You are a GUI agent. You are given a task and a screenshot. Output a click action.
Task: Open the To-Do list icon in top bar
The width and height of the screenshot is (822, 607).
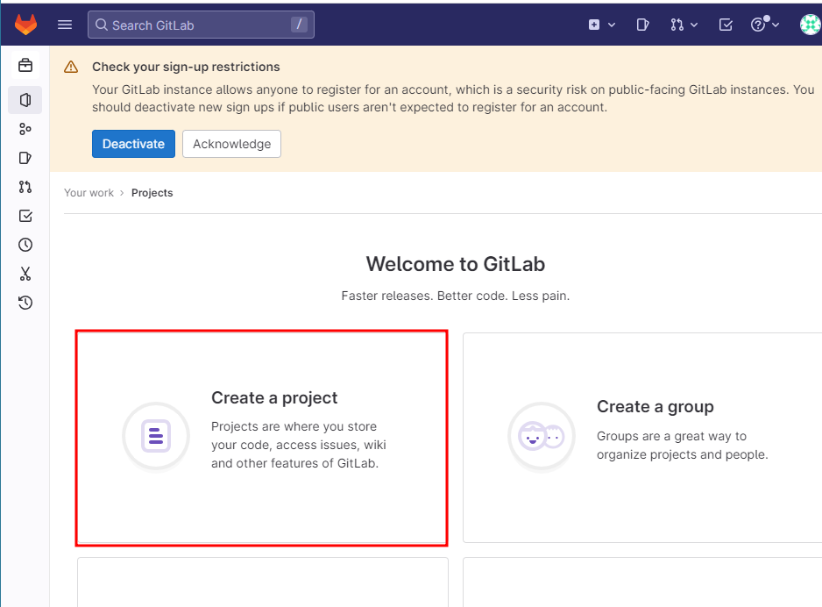[726, 25]
